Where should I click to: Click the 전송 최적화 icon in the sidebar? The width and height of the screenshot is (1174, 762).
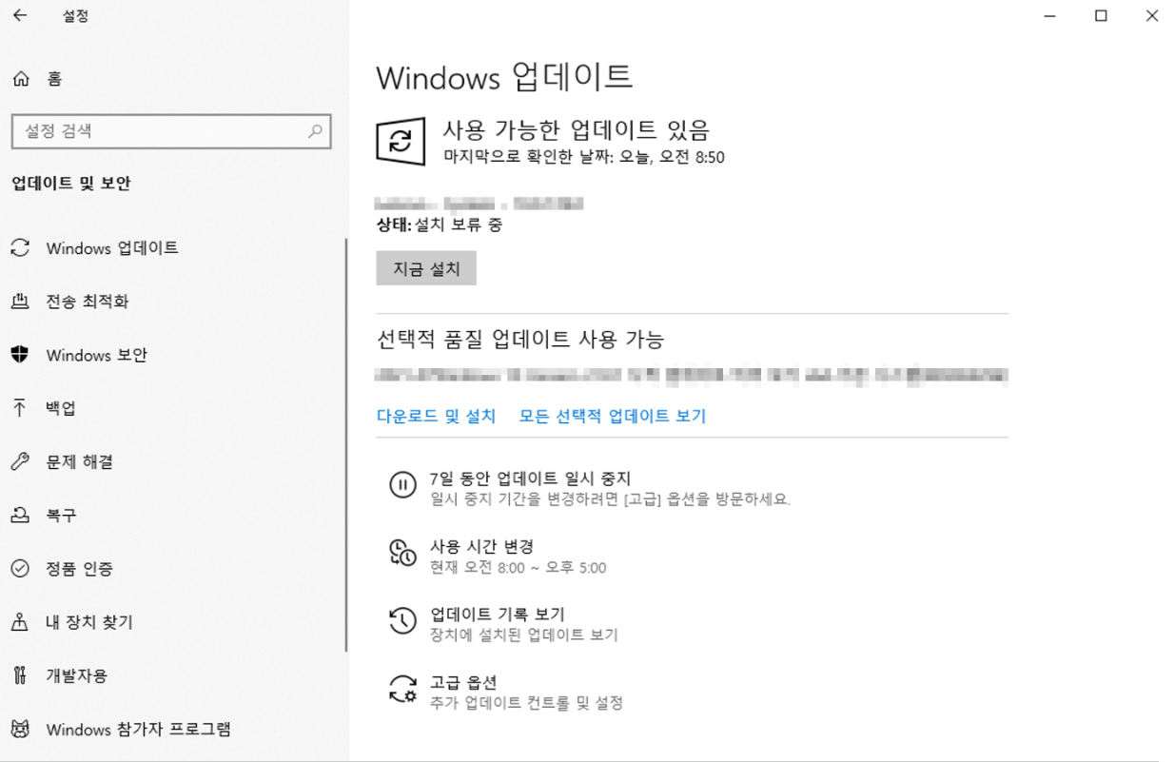tap(20, 302)
